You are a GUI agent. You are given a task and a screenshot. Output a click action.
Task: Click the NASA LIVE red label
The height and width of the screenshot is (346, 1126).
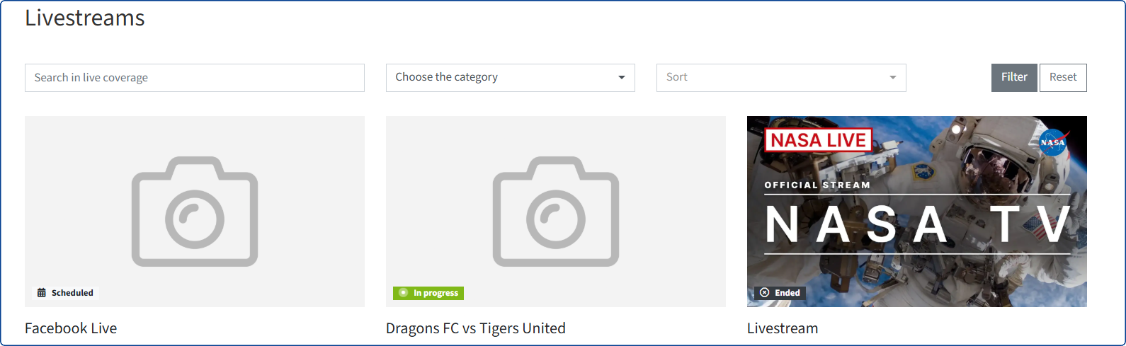818,140
